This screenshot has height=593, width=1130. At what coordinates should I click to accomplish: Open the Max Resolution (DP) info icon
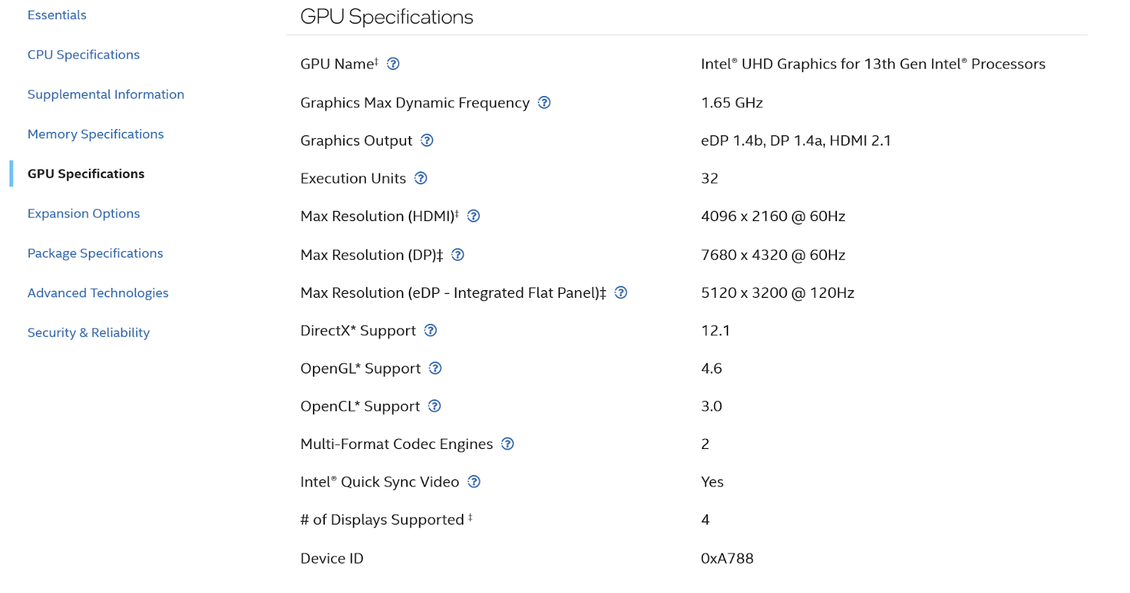pyautogui.click(x=458, y=255)
